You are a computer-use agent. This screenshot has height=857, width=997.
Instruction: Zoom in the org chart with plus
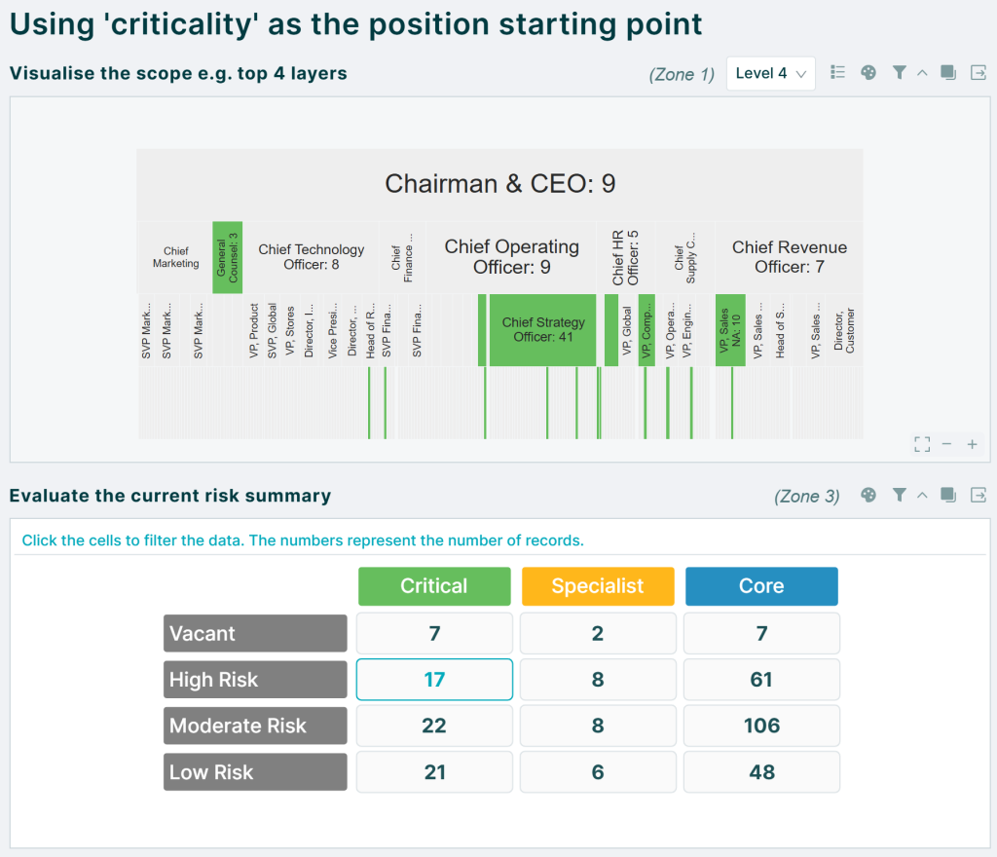(x=973, y=444)
